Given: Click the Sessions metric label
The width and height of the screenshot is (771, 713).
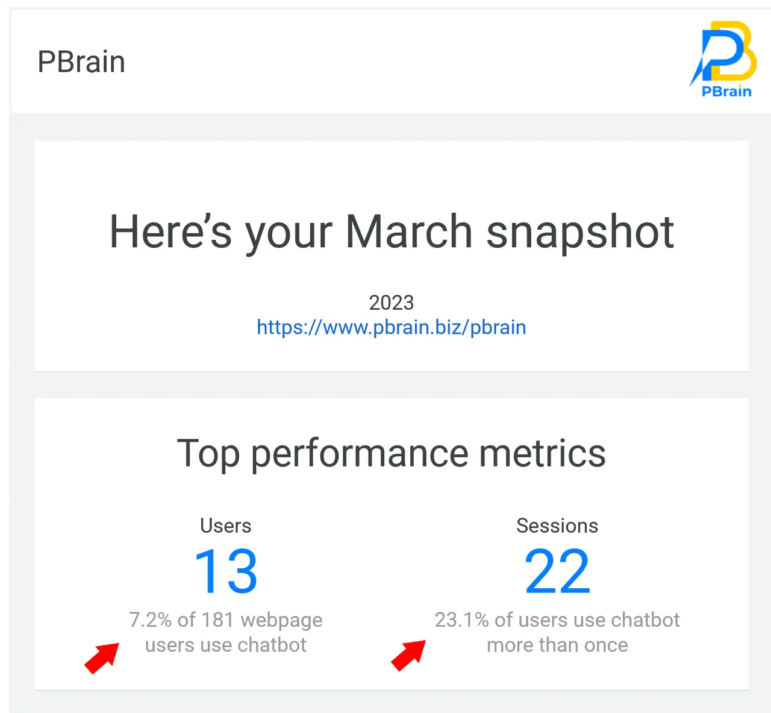Looking at the screenshot, I should coord(557,526).
